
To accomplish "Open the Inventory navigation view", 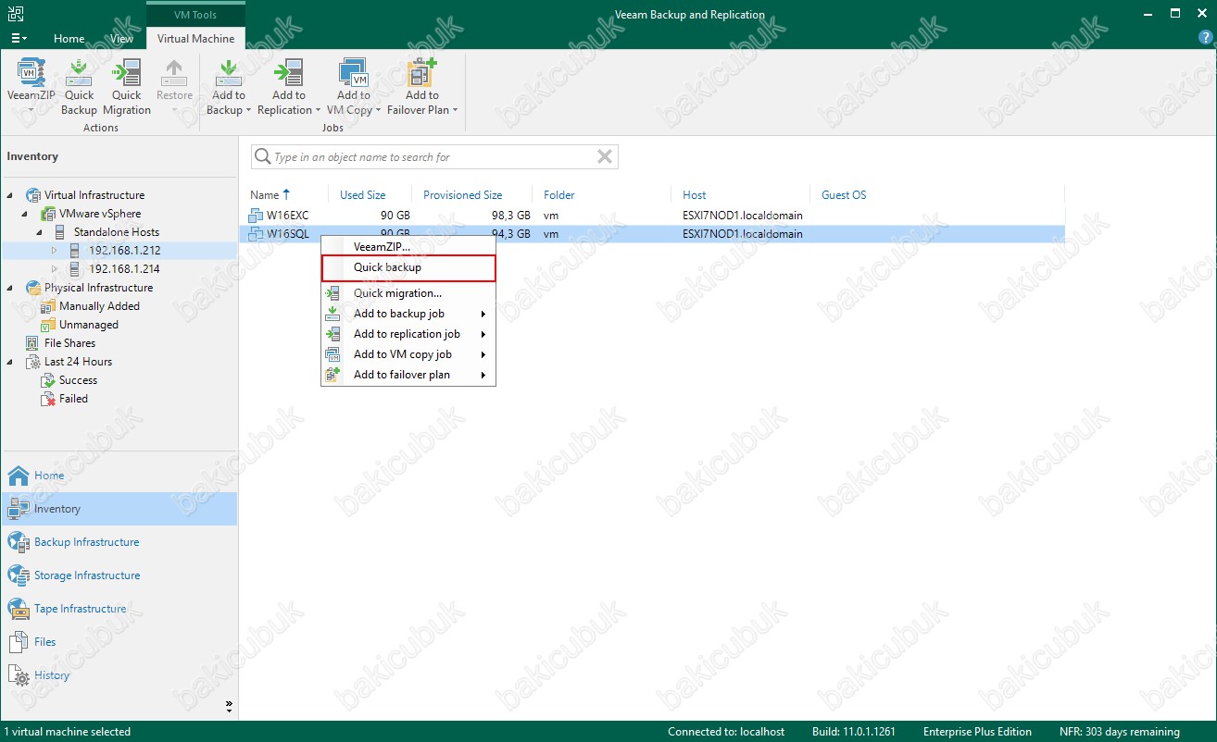I will coord(119,509).
